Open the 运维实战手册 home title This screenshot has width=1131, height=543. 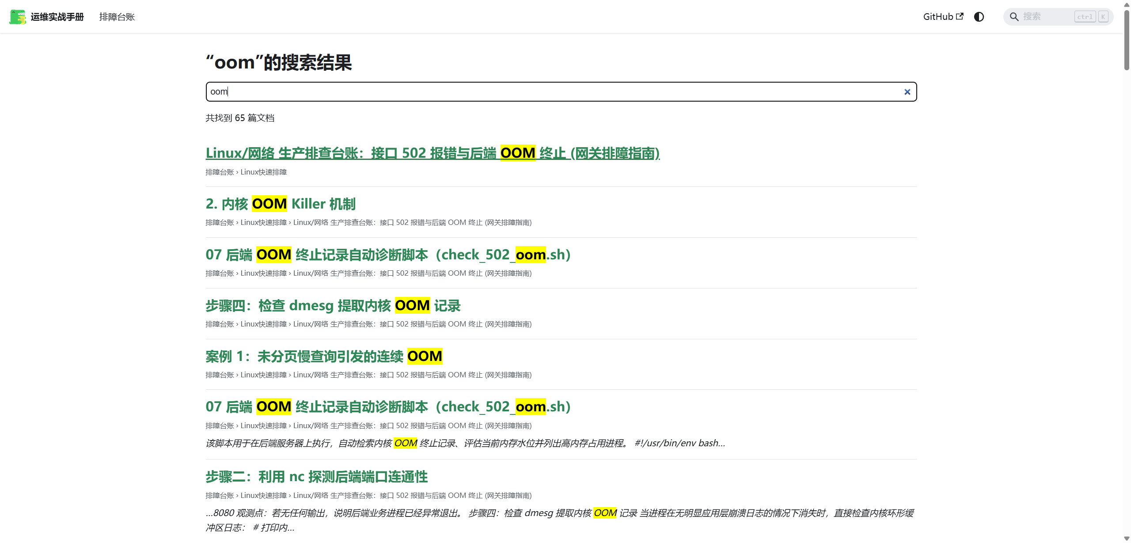pyautogui.click(x=57, y=17)
